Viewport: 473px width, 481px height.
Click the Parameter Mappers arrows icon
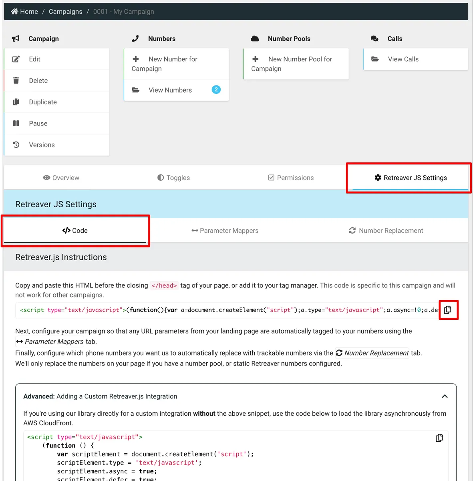tap(195, 230)
